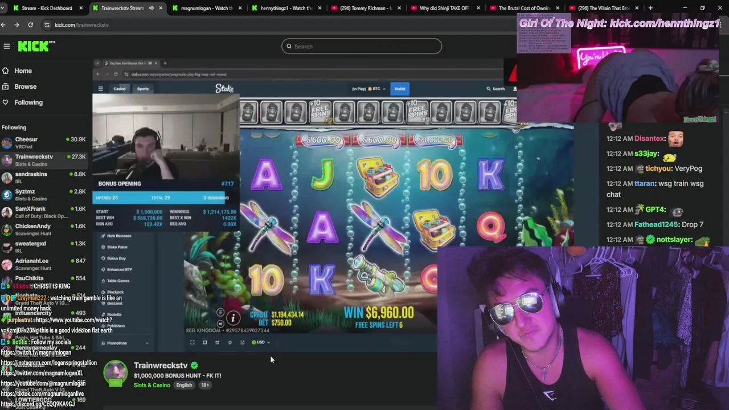Viewport: 729px width, 410px height.
Task: Open a new browser tab with plus
Action: point(650,8)
